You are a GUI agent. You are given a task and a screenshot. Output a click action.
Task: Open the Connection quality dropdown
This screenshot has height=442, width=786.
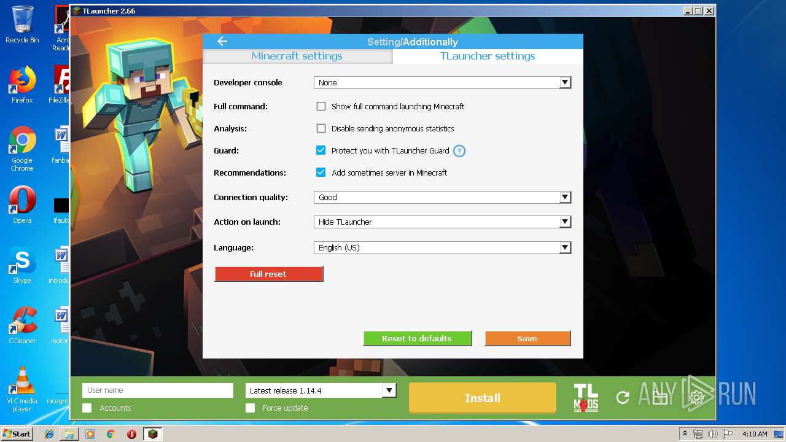(442, 197)
